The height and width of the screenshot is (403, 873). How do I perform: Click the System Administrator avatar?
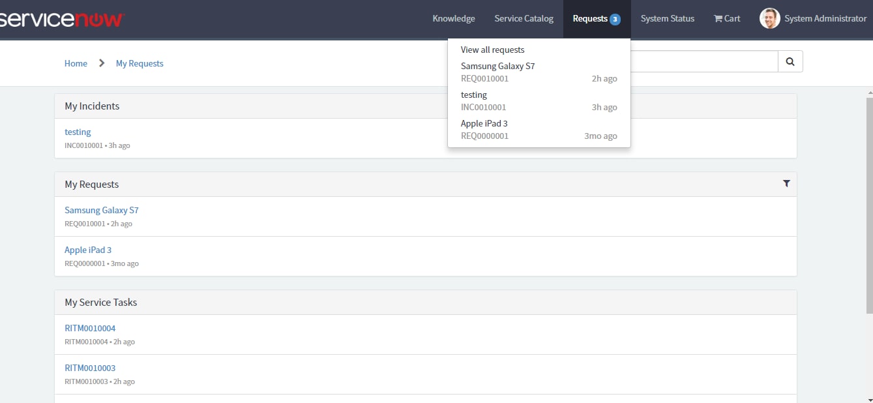(x=769, y=18)
